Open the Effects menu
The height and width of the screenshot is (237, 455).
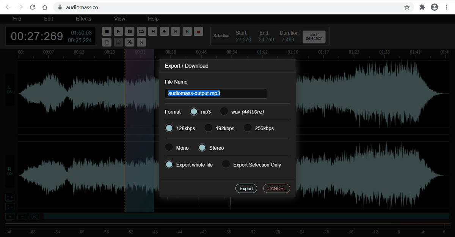click(83, 19)
